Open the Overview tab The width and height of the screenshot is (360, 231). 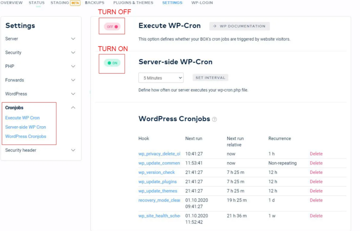[x=12, y=2]
